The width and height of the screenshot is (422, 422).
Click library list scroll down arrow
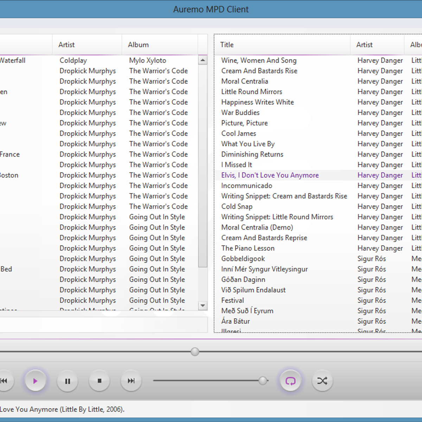click(203, 306)
